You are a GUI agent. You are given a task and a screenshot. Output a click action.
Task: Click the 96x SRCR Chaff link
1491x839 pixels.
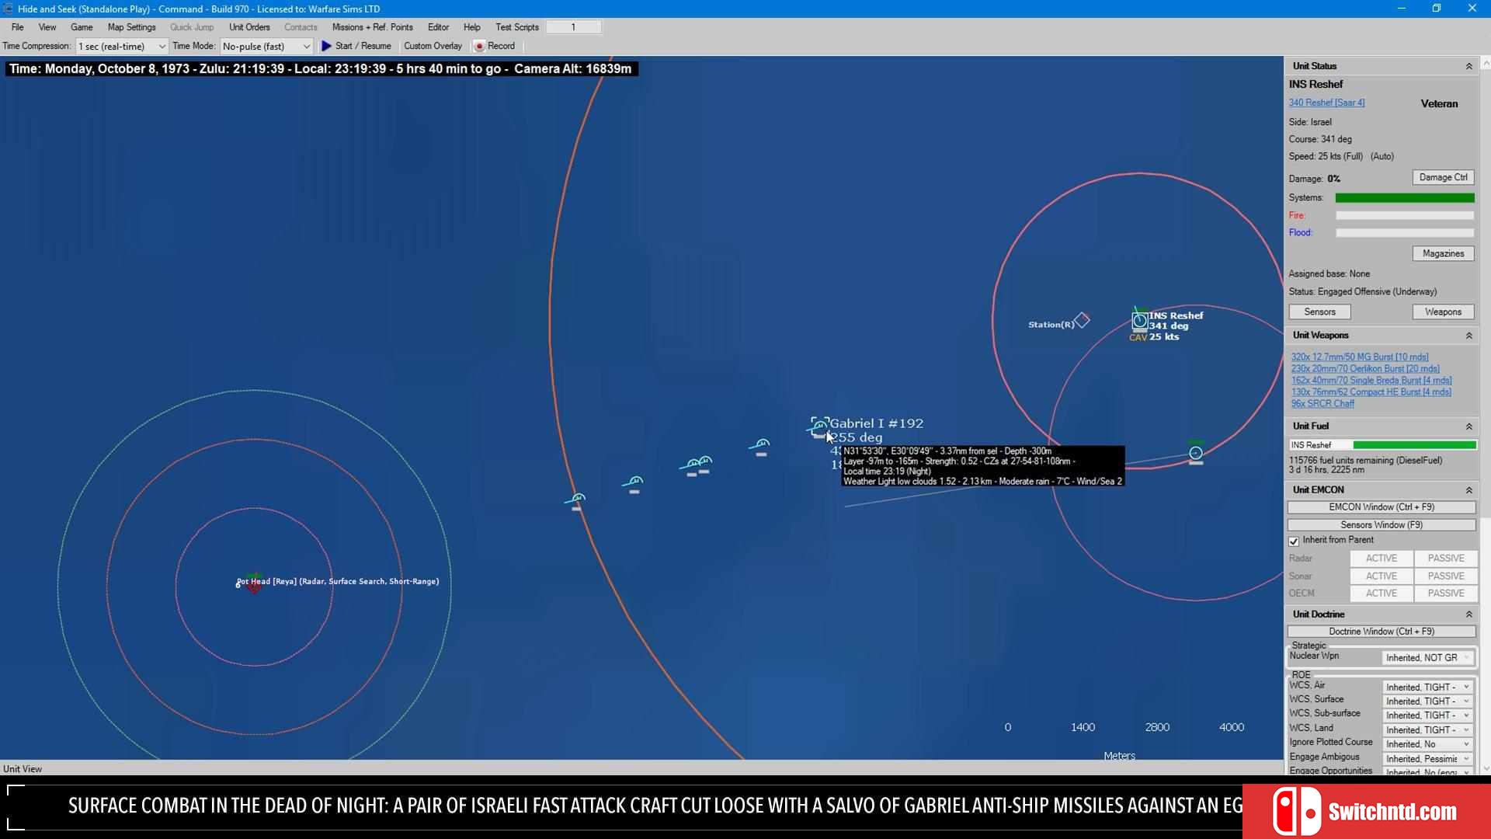[x=1322, y=404]
